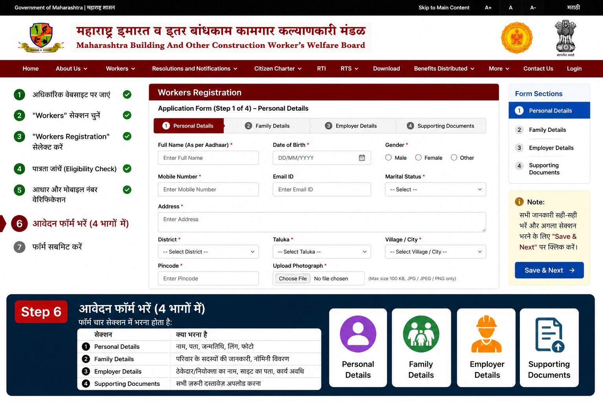The height and width of the screenshot is (402, 603).
Task: Click the Address text area
Action: tap(322, 222)
